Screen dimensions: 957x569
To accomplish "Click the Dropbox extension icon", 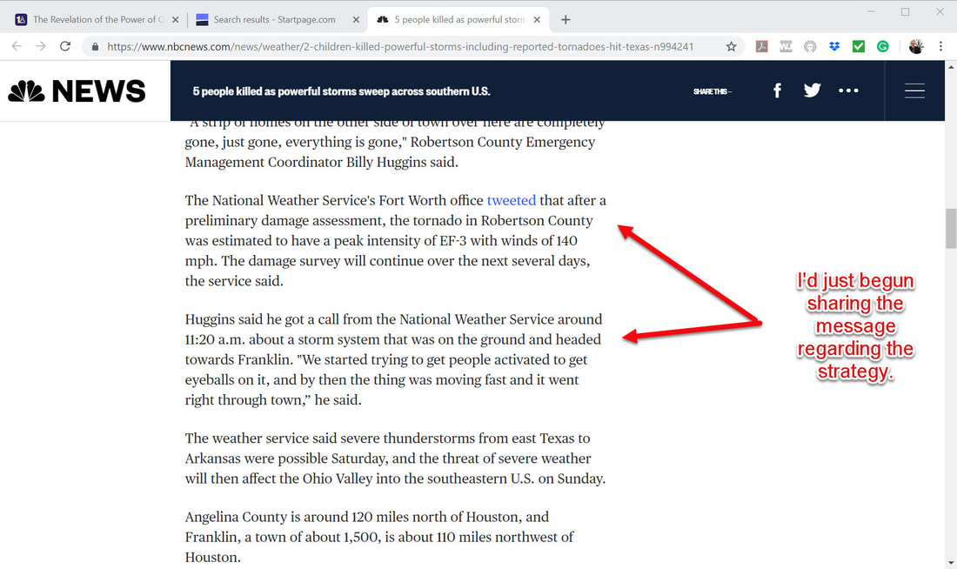I will point(834,47).
